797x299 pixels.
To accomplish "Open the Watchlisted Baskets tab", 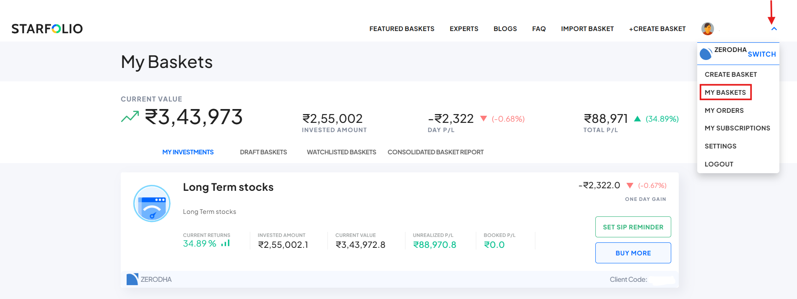I will click(341, 152).
